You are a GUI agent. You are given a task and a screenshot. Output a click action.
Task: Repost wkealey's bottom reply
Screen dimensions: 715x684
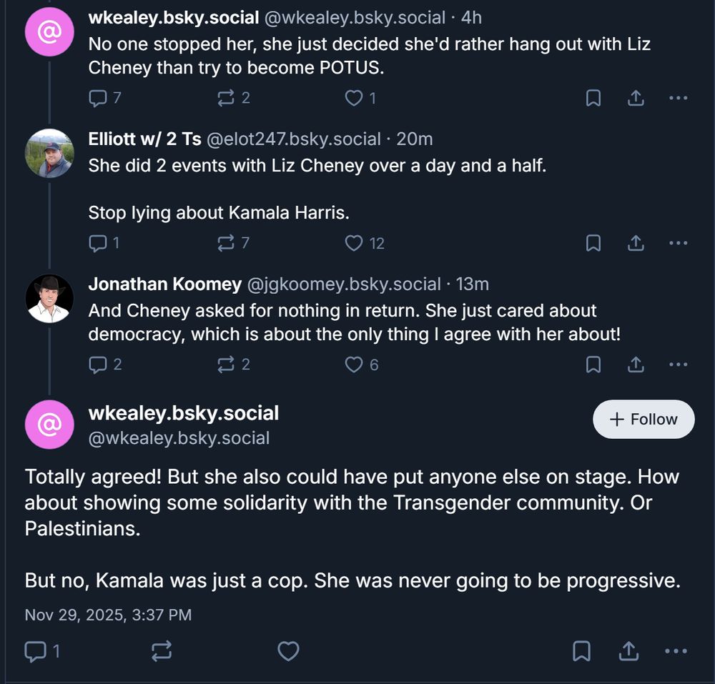point(162,651)
